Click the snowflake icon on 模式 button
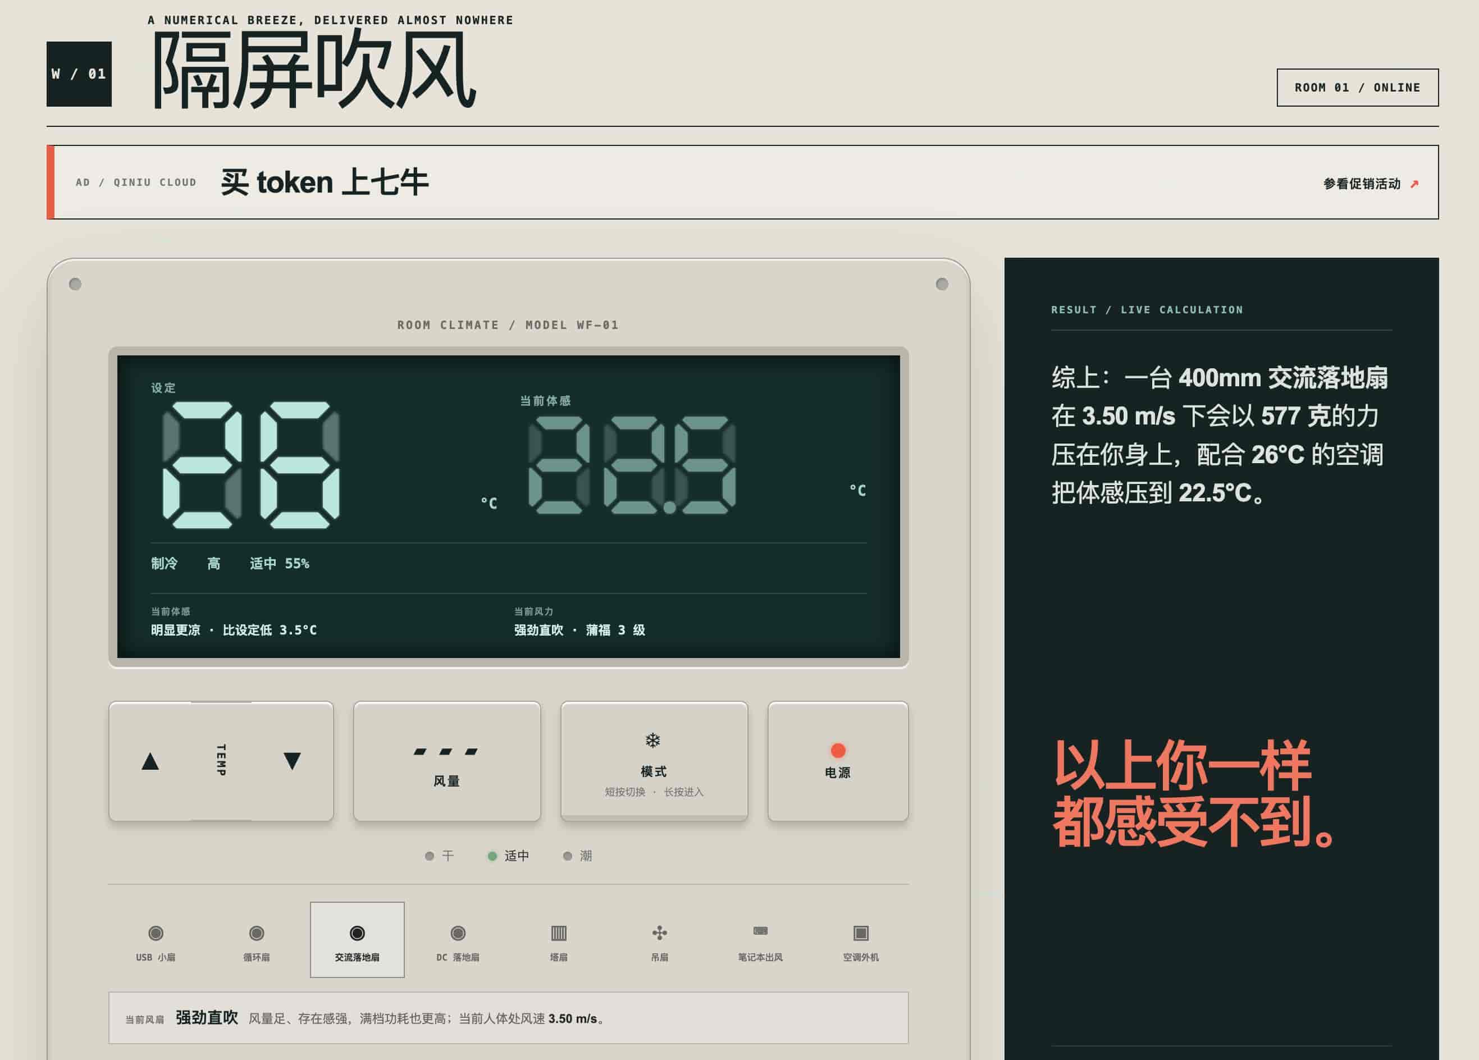 (x=653, y=740)
